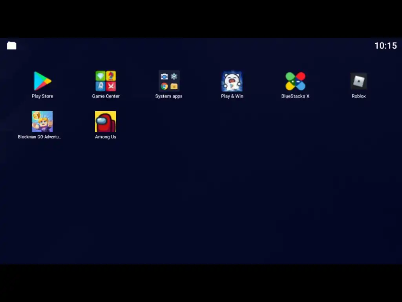Click the "Blockman GO-Adventu..." label
This screenshot has height=302, width=402.
pos(40,137)
